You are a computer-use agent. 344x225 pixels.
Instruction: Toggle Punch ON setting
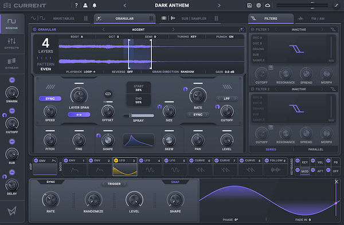pos(225,37)
